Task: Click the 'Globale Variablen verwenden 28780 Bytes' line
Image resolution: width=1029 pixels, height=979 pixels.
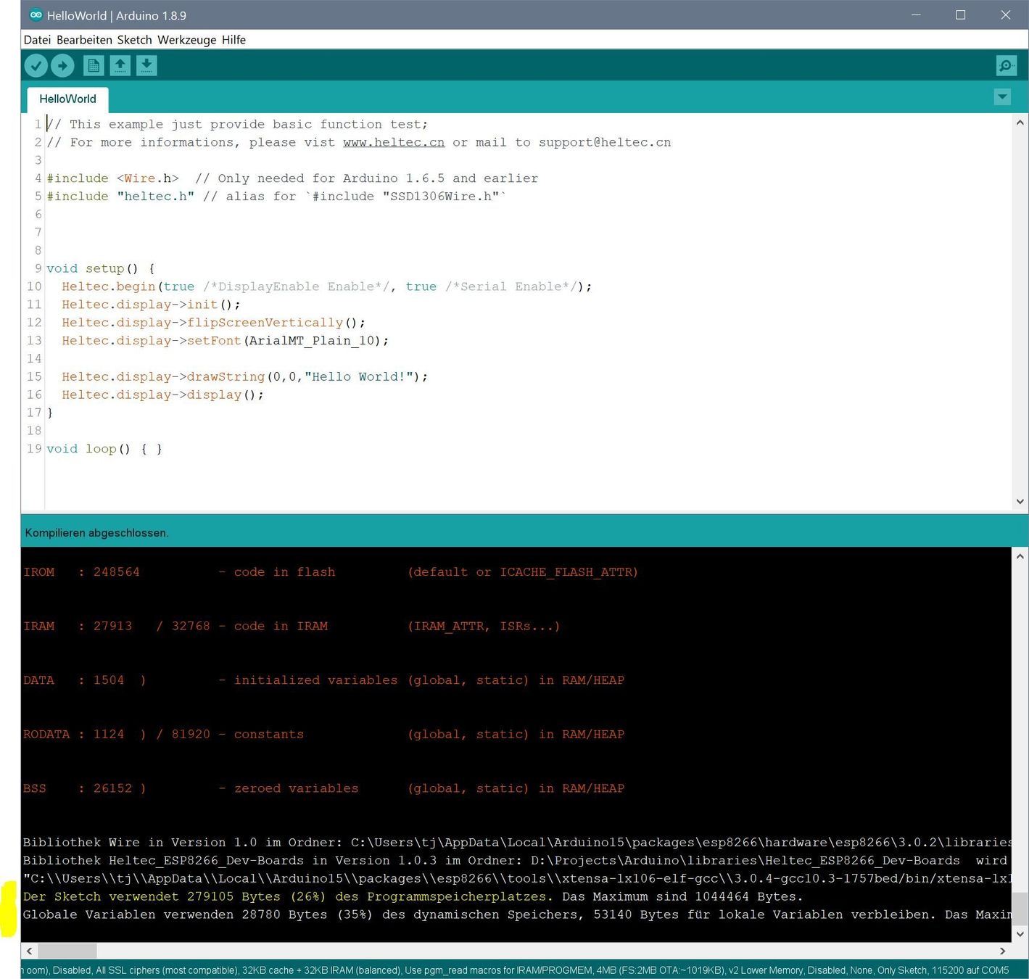Action: point(516,915)
